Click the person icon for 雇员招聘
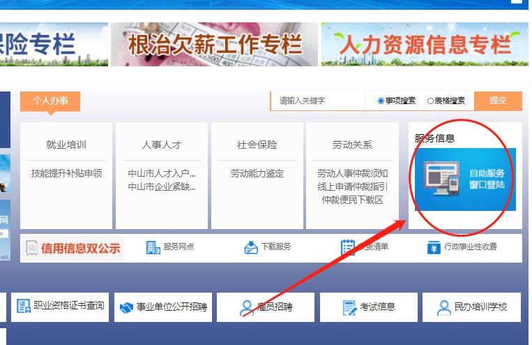532x345 pixels. (246, 308)
